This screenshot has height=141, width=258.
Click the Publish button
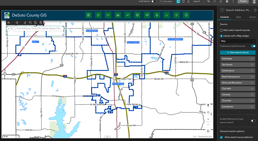243,1
